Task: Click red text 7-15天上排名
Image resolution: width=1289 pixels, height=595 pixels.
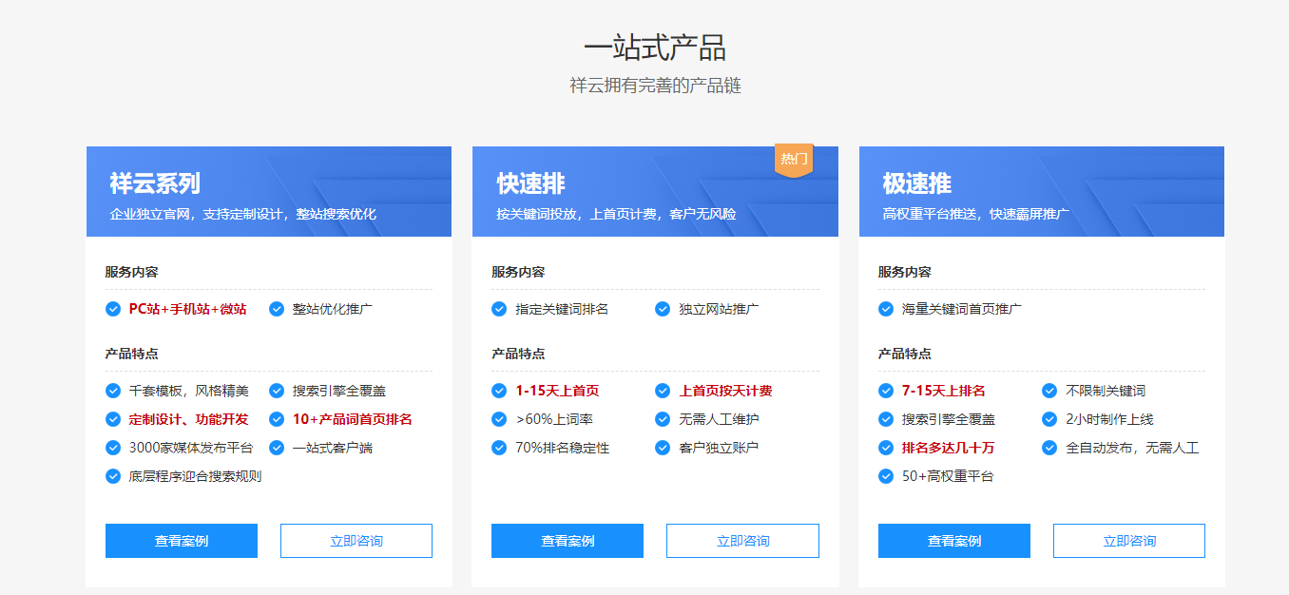Action: tap(943, 391)
